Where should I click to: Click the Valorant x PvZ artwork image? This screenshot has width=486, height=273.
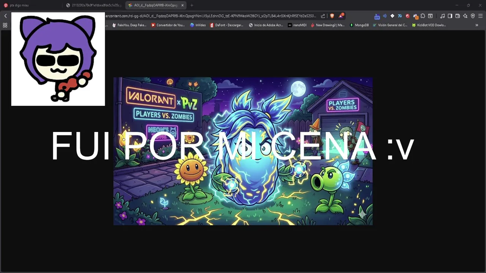(x=243, y=151)
